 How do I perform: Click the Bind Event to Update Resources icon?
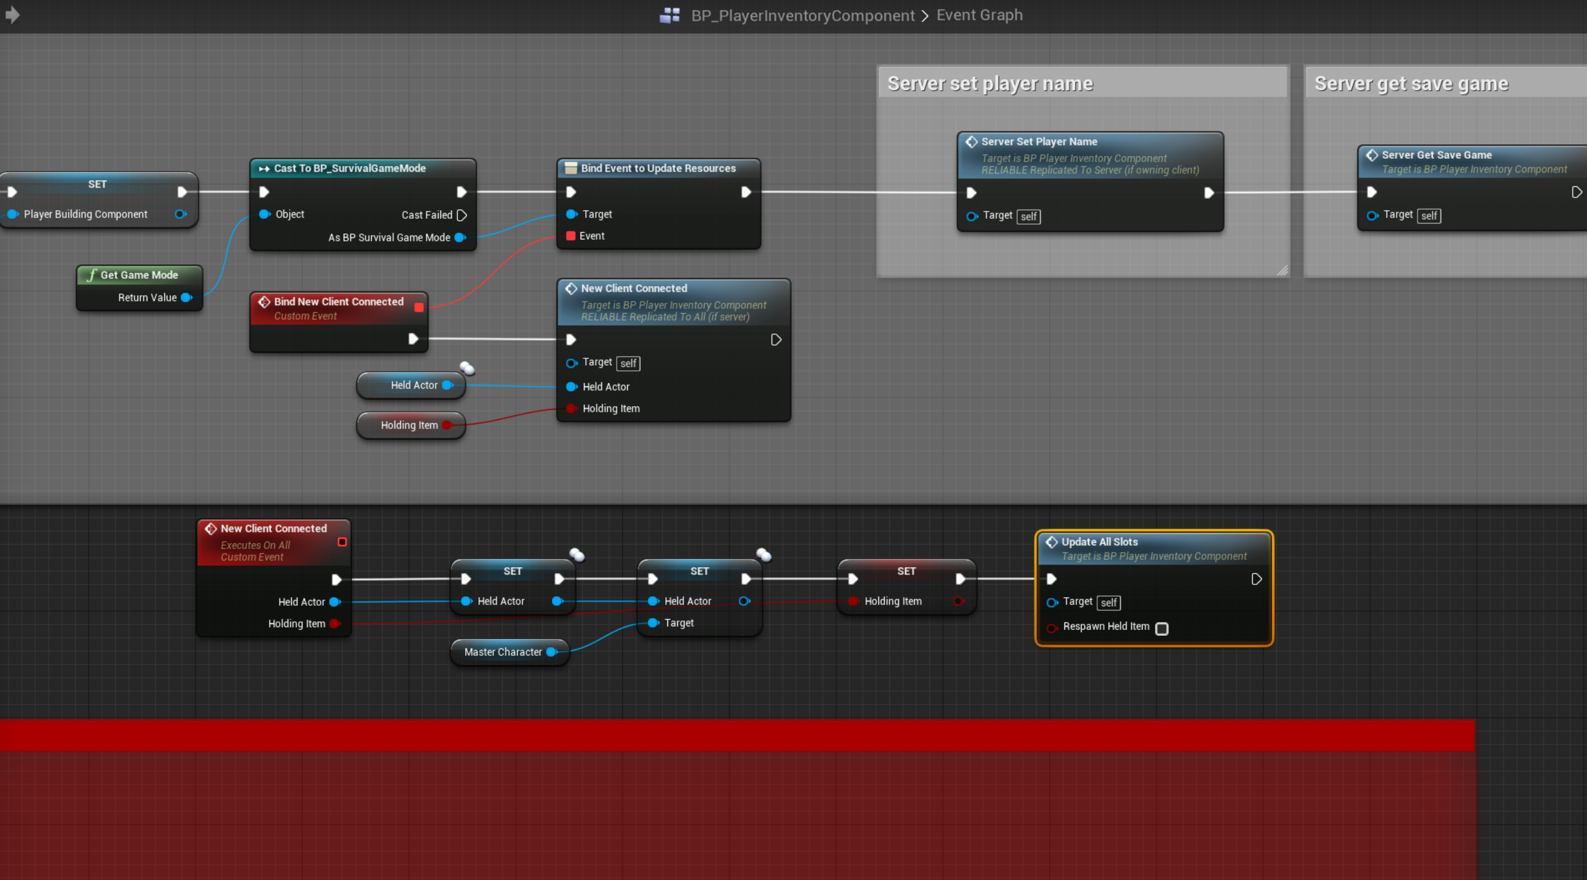(x=571, y=168)
